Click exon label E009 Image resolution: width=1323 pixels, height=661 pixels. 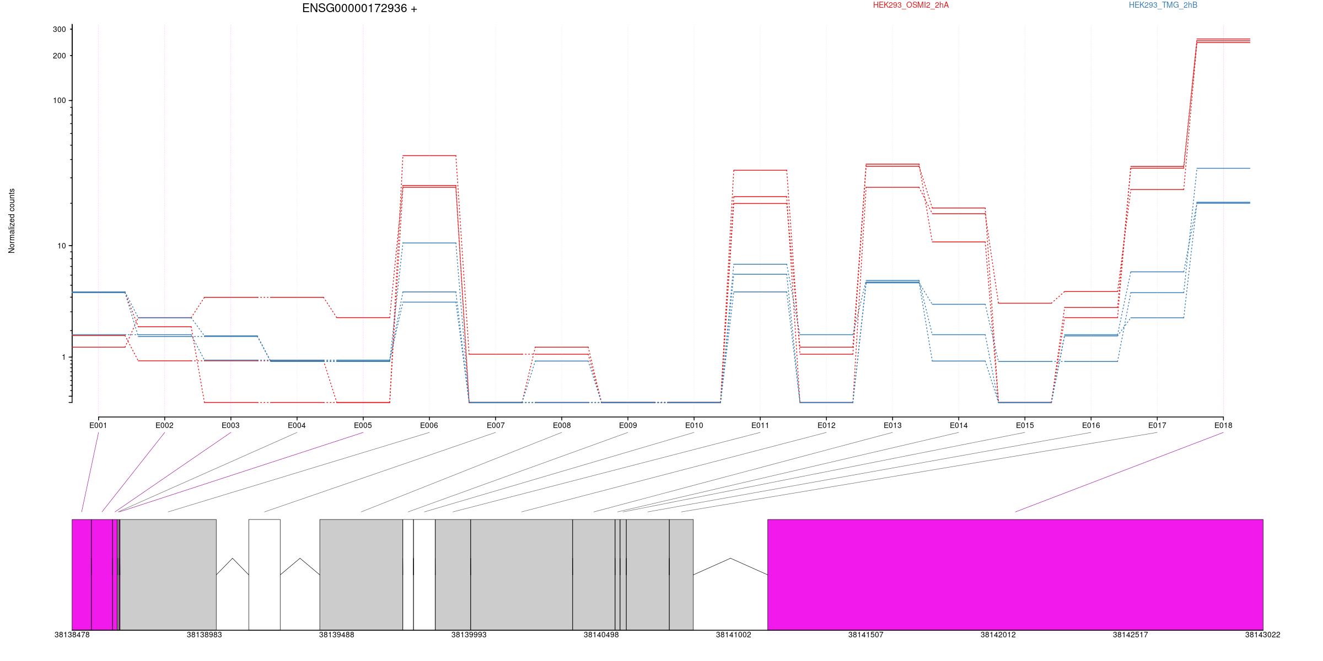pos(628,425)
